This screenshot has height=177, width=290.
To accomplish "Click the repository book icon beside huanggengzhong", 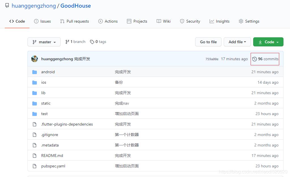I will tap(7, 6).
